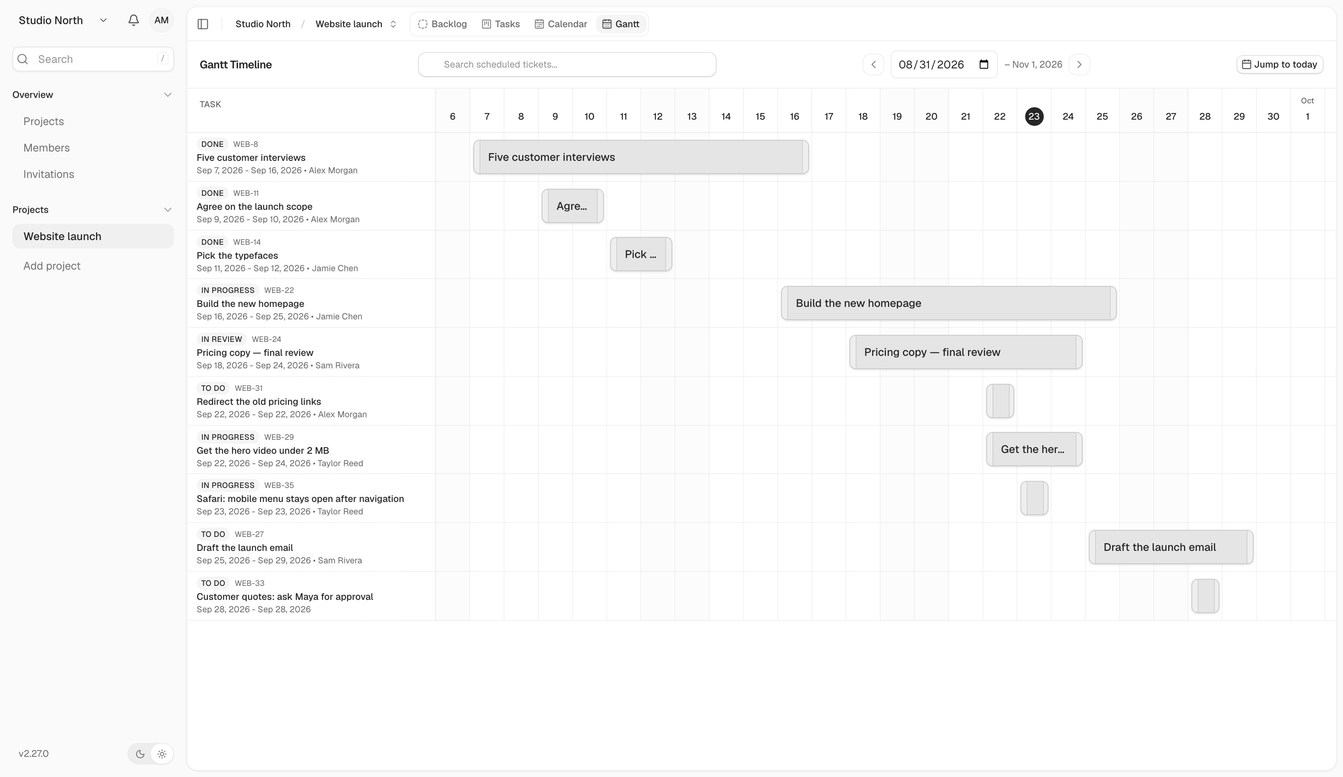Viewport: 1343px width, 777px height.
Task: Click the TASK column header
Action: [210, 105]
